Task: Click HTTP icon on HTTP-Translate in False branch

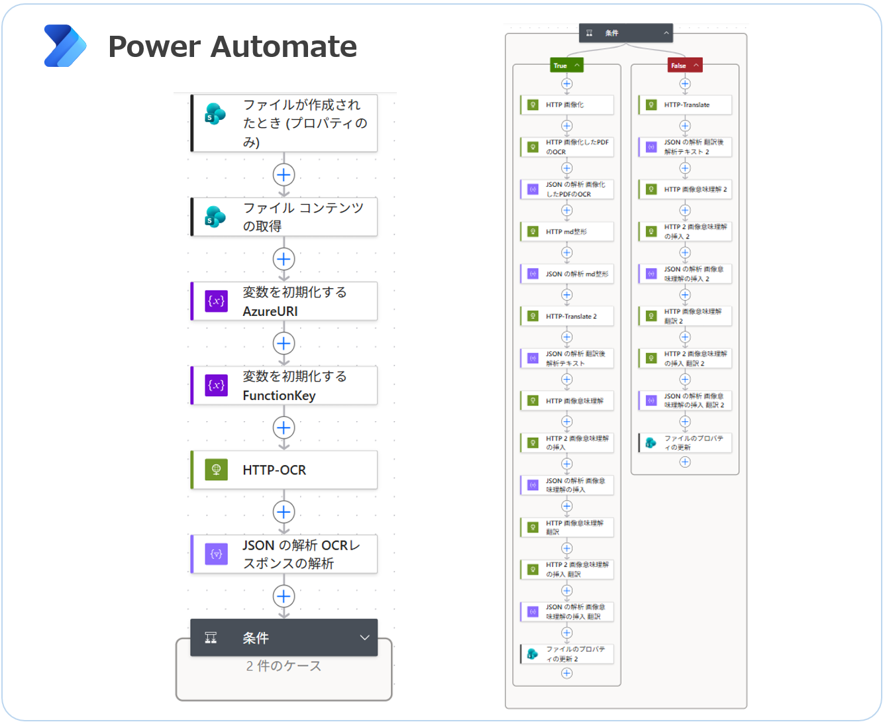Action: 651,105
